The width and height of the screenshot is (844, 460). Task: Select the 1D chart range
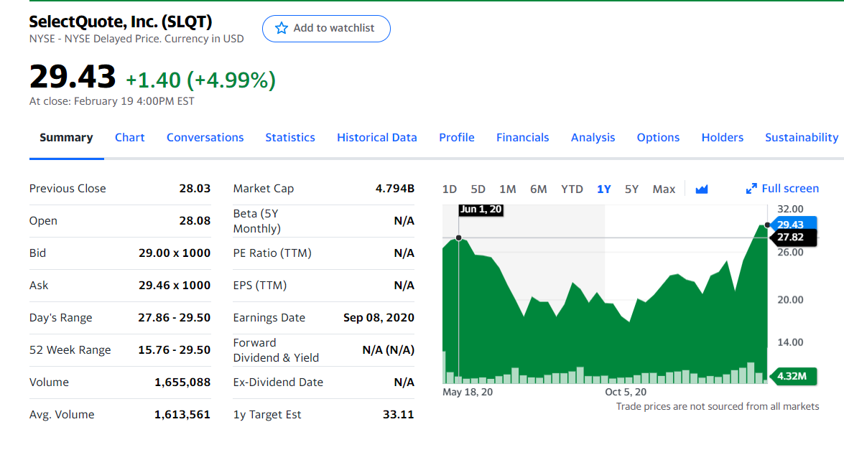click(450, 189)
